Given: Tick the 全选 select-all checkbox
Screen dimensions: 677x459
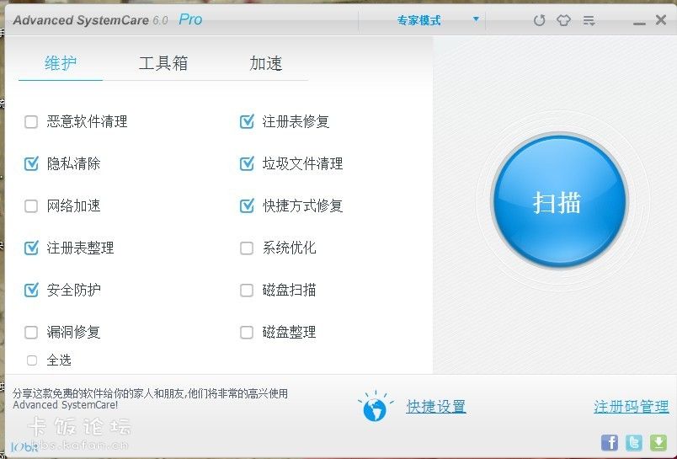Looking at the screenshot, I should pyautogui.click(x=32, y=360).
